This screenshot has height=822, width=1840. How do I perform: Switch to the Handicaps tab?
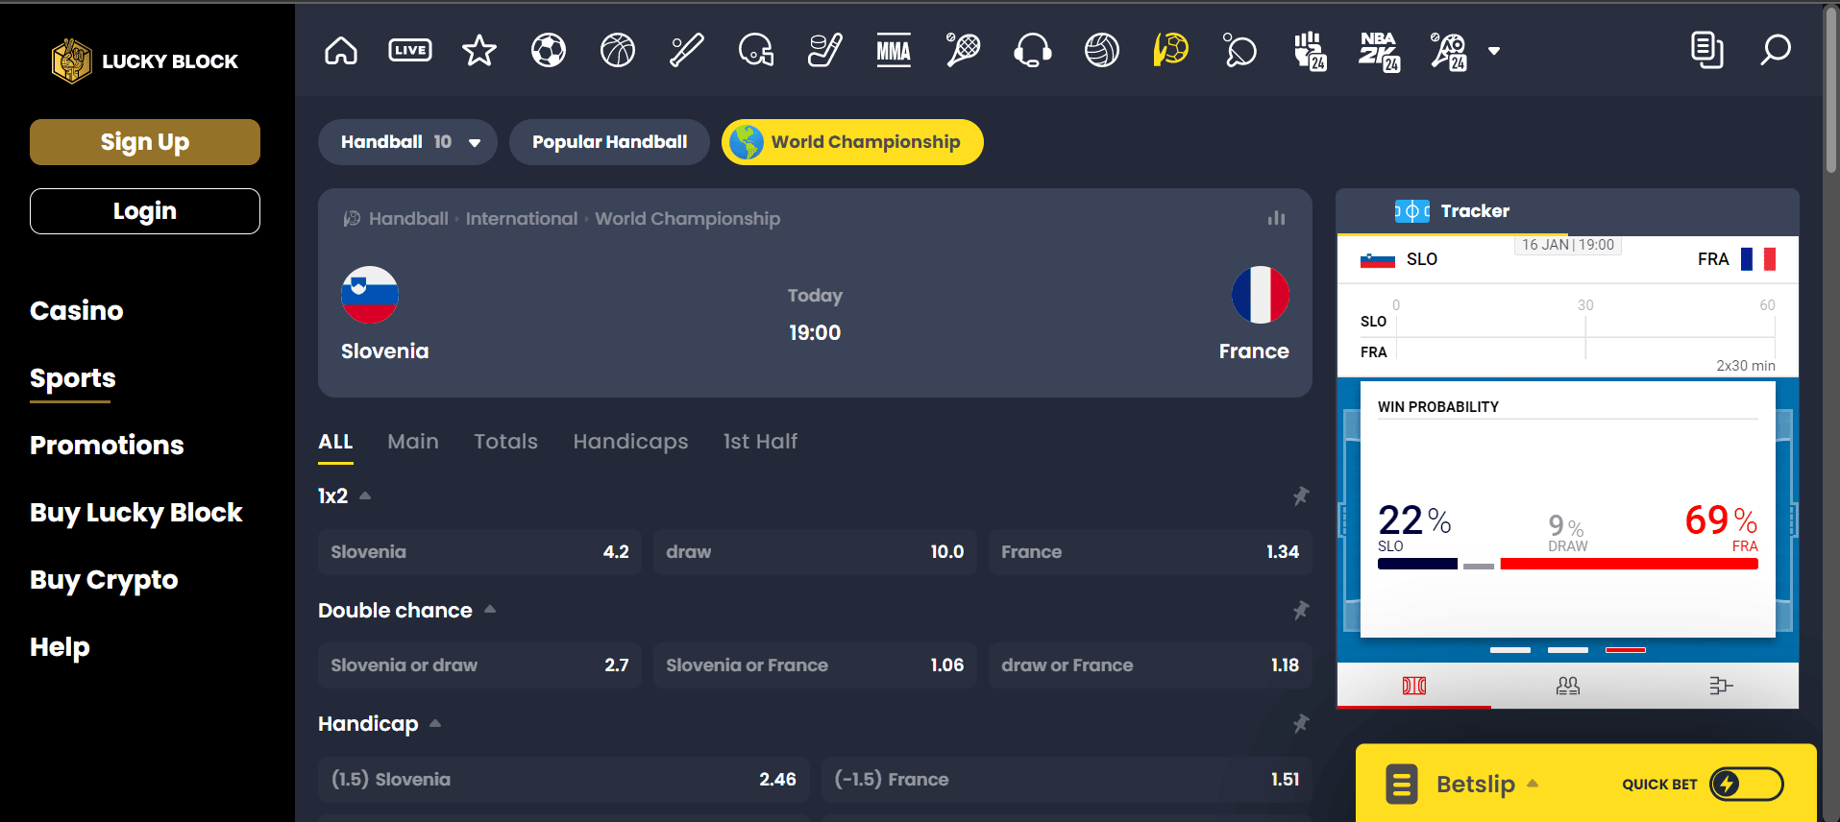(630, 442)
